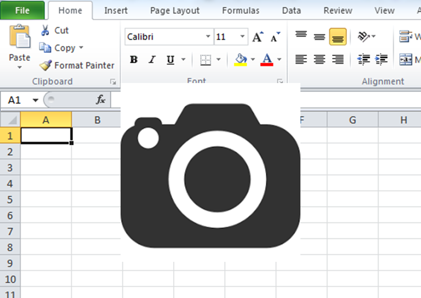Click the Decrease Indent icon

click(x=363, y=60)
